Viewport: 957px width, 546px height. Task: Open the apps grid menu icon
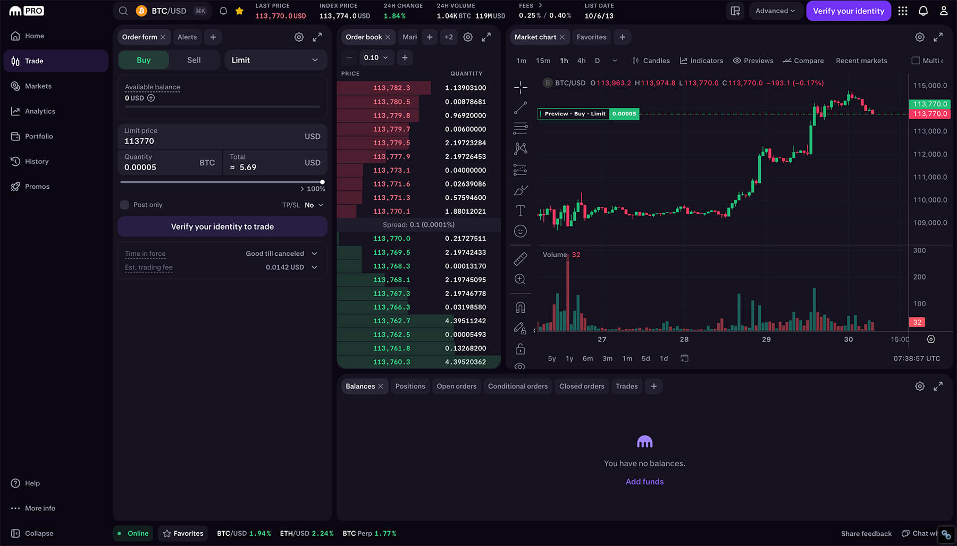903,11
